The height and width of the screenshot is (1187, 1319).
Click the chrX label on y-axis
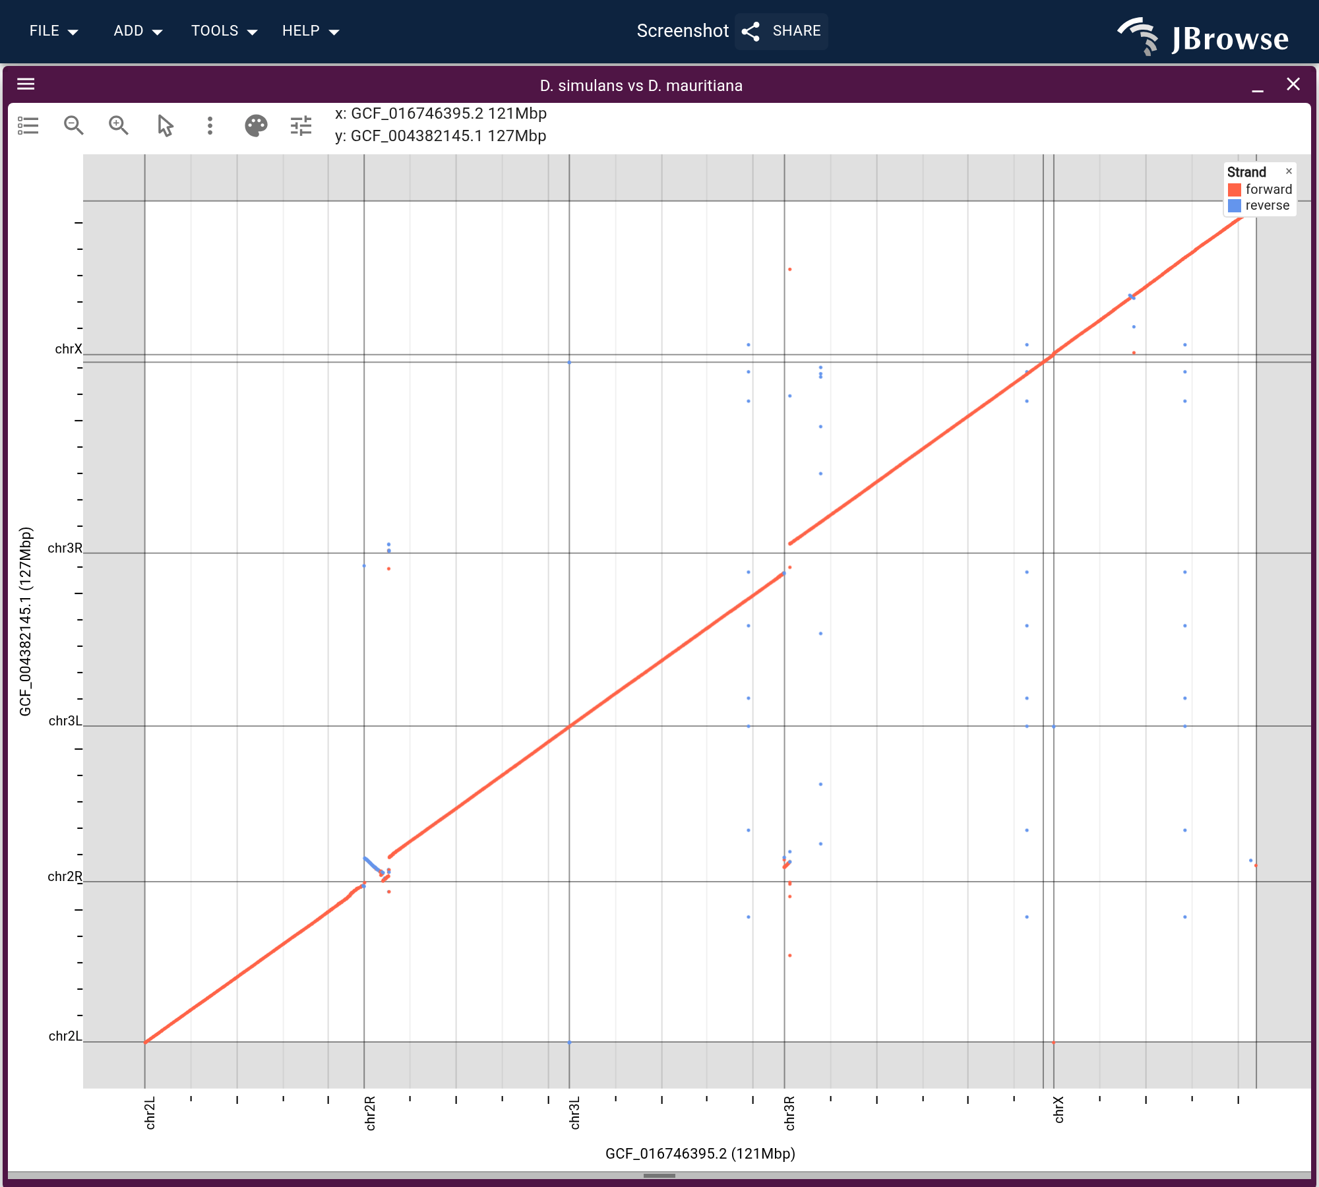coord(69,349)
